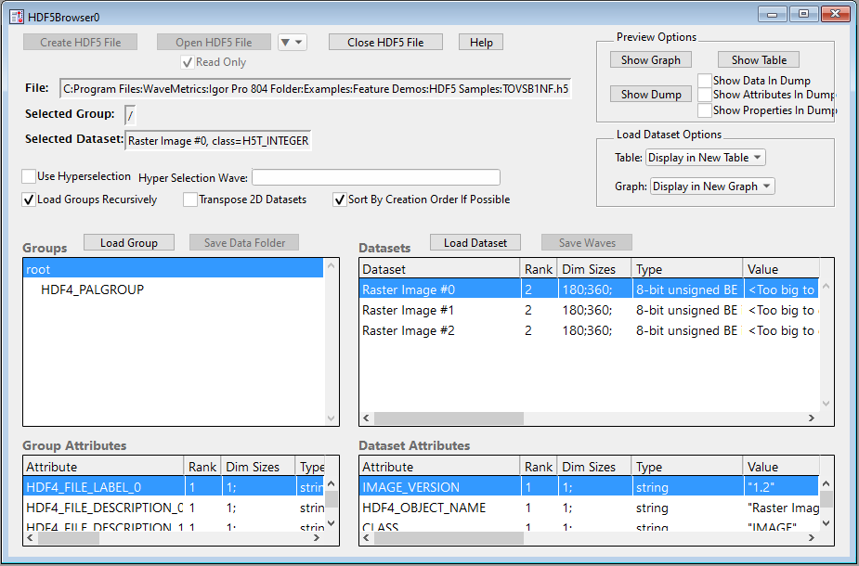The width and height of the screenshot is (859, 566).
Task: Open the Table display mode dropdown
Action: click(706, 158)
